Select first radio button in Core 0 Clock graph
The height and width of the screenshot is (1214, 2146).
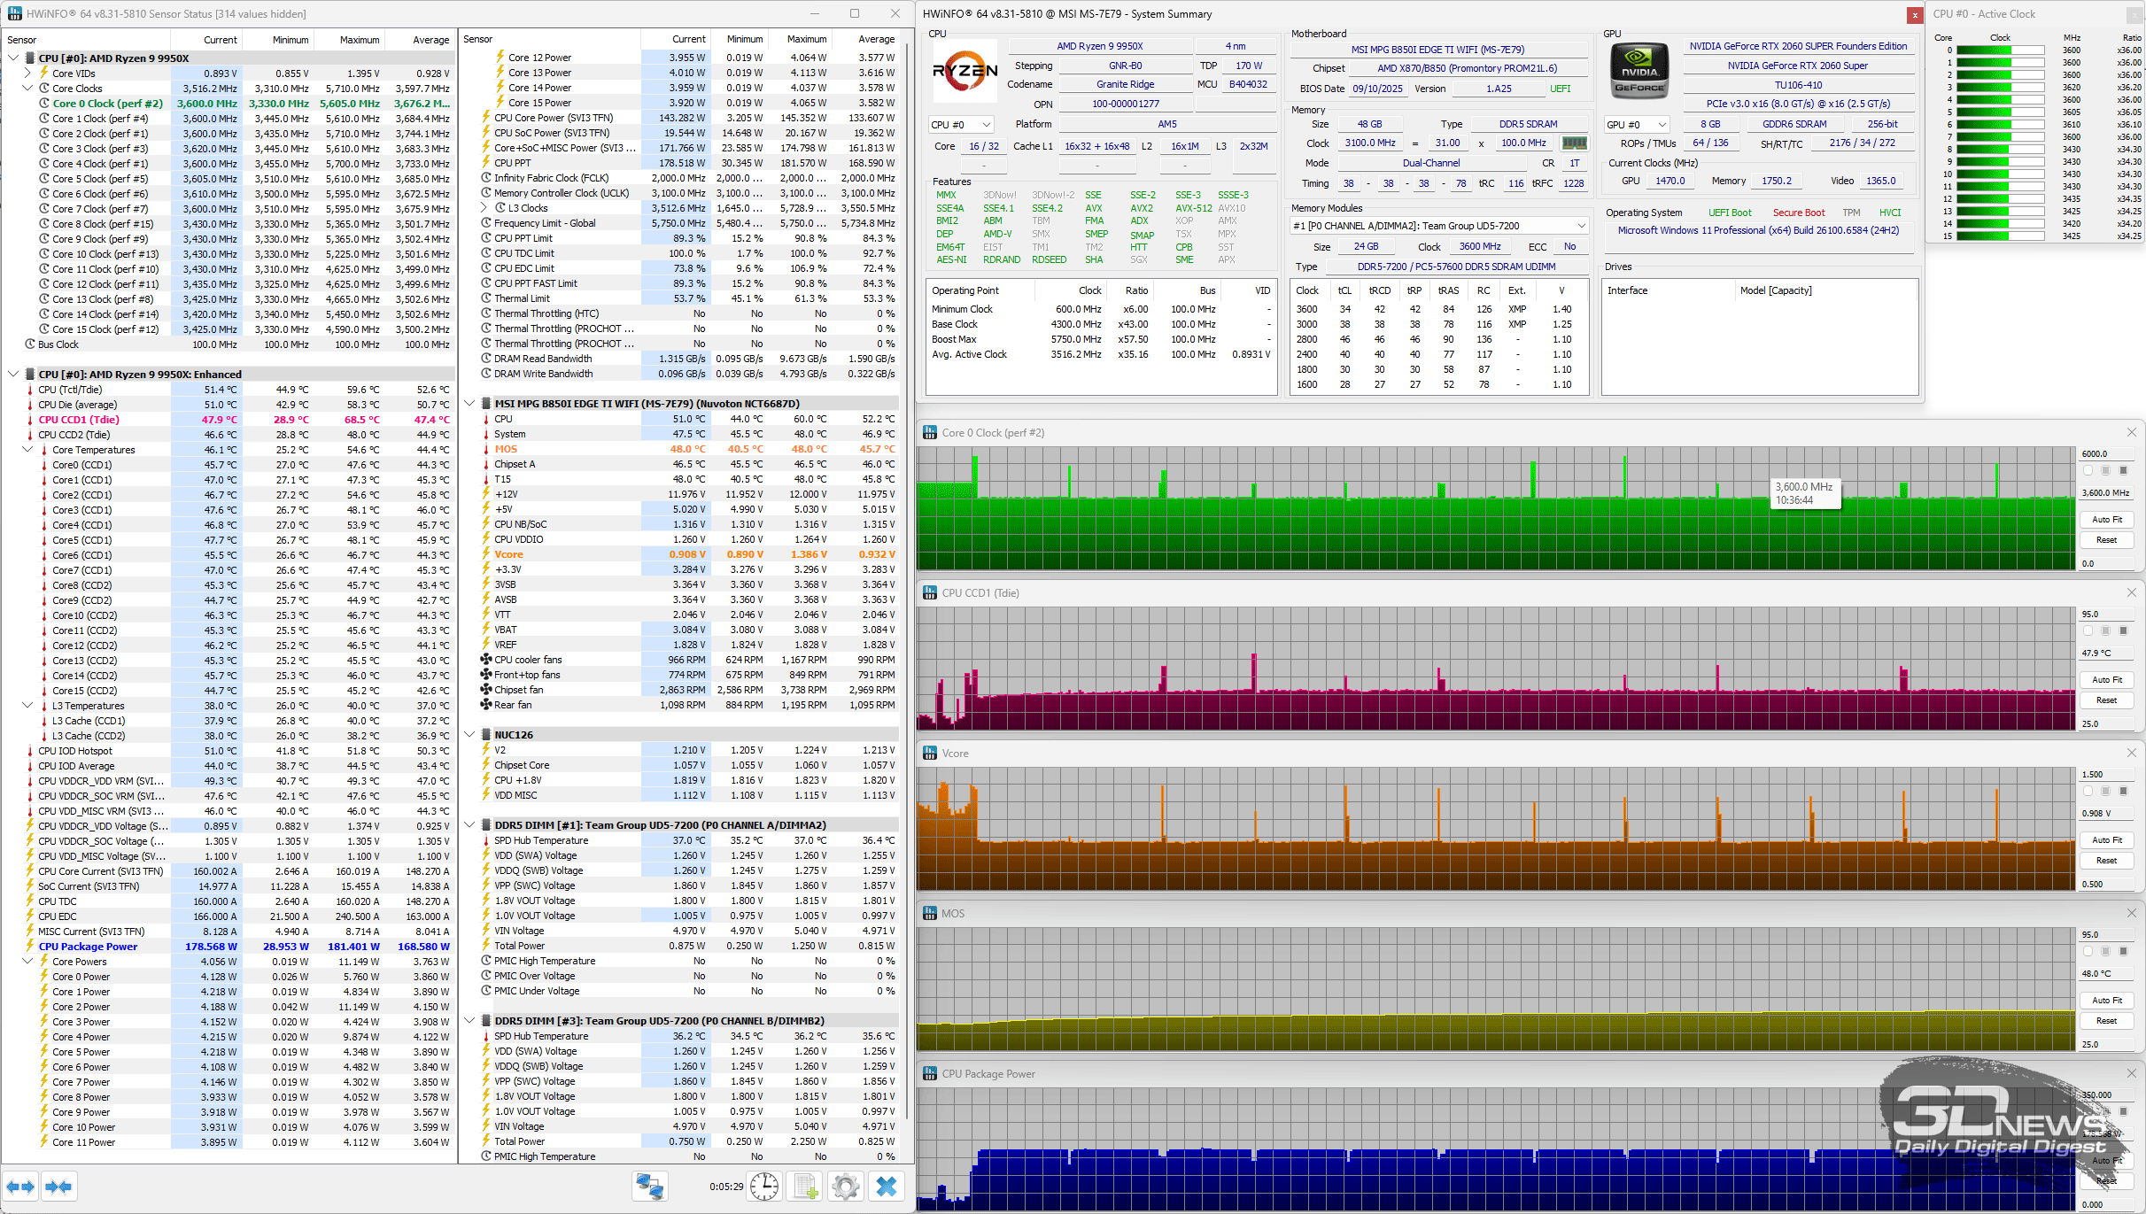[x=2088, y=470]
